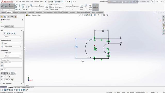Insert the centerline symbol
Screen dimensions: 165x93
pos(10,76)
